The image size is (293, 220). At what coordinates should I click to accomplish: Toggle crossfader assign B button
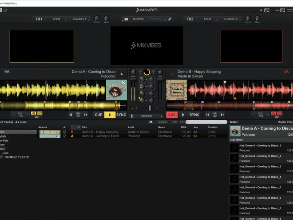point(162,108)
